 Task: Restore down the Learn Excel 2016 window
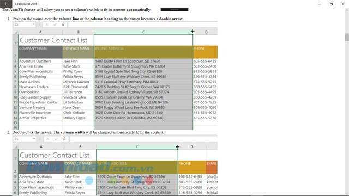pyautogui.click(x=331, y=4)
